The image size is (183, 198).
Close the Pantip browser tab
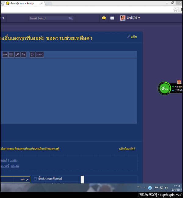(x=42, y=3)
